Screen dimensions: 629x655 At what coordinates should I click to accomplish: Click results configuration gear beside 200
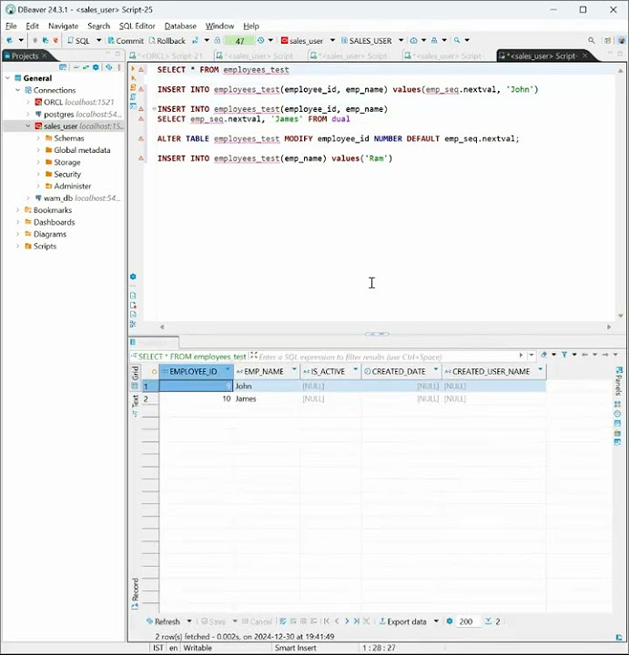tap(450, 621)
